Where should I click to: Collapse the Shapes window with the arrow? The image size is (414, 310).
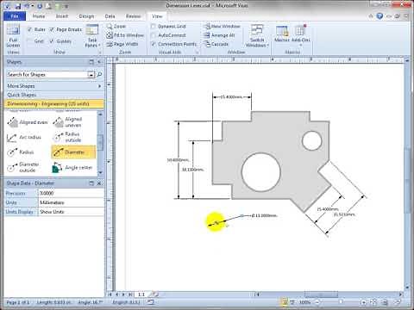(99, 62)
